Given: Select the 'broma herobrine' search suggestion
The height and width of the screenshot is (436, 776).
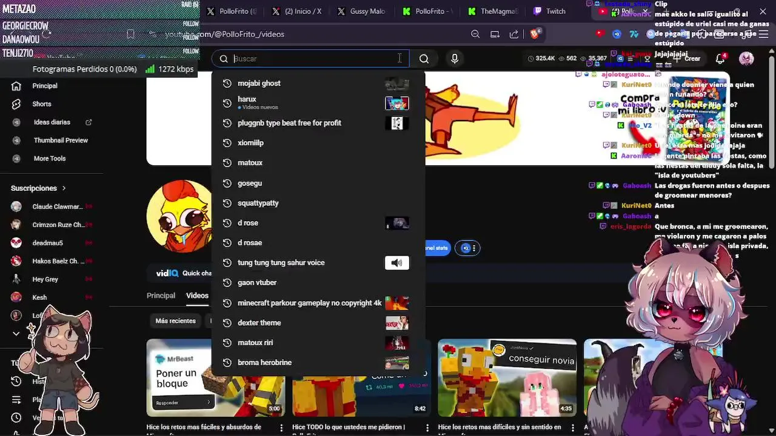Looking at the screenshot, I should pos(318,363).
